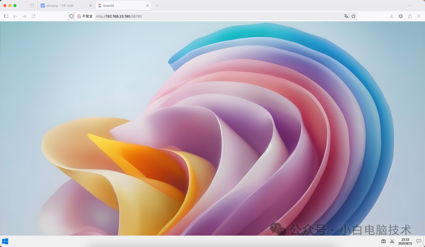Close the GodoOS tab
Viewport: 425px width, 247px height.
tap(148, 6)
